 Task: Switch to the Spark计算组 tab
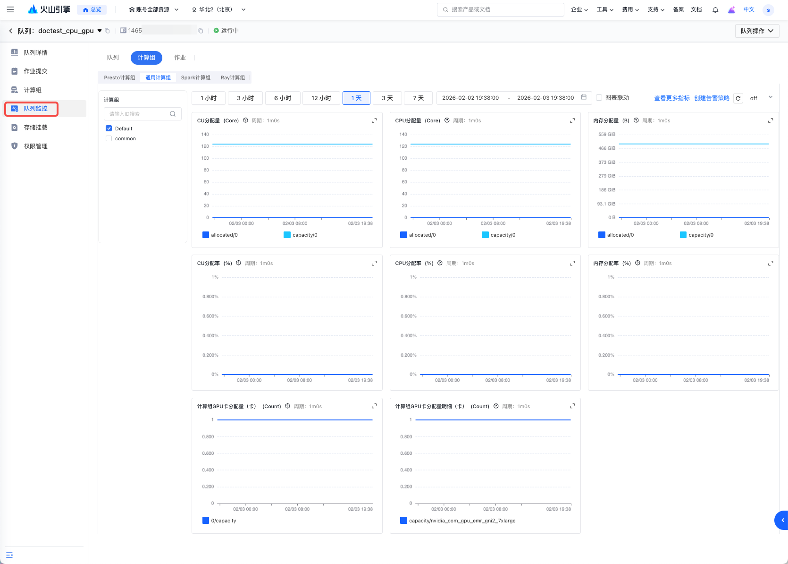pos(195,77)
